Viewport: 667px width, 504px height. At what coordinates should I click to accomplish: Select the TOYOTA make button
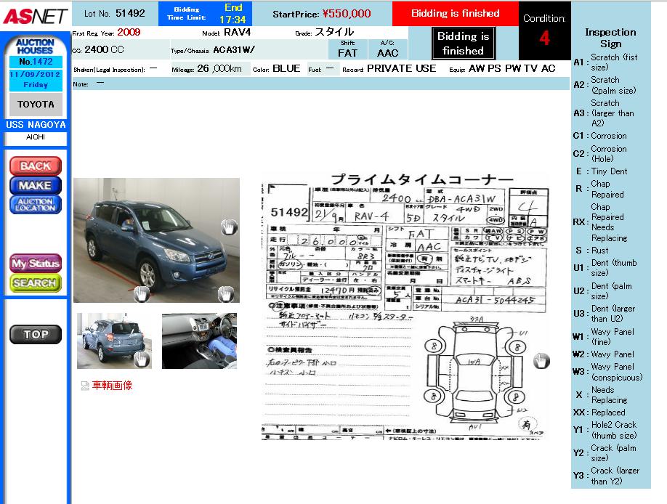[x=36, y=104]
